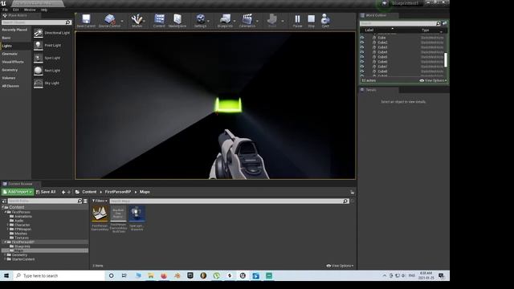Select the Sky Light icon
The image size is (514, 289).
[x=38, y=83]
